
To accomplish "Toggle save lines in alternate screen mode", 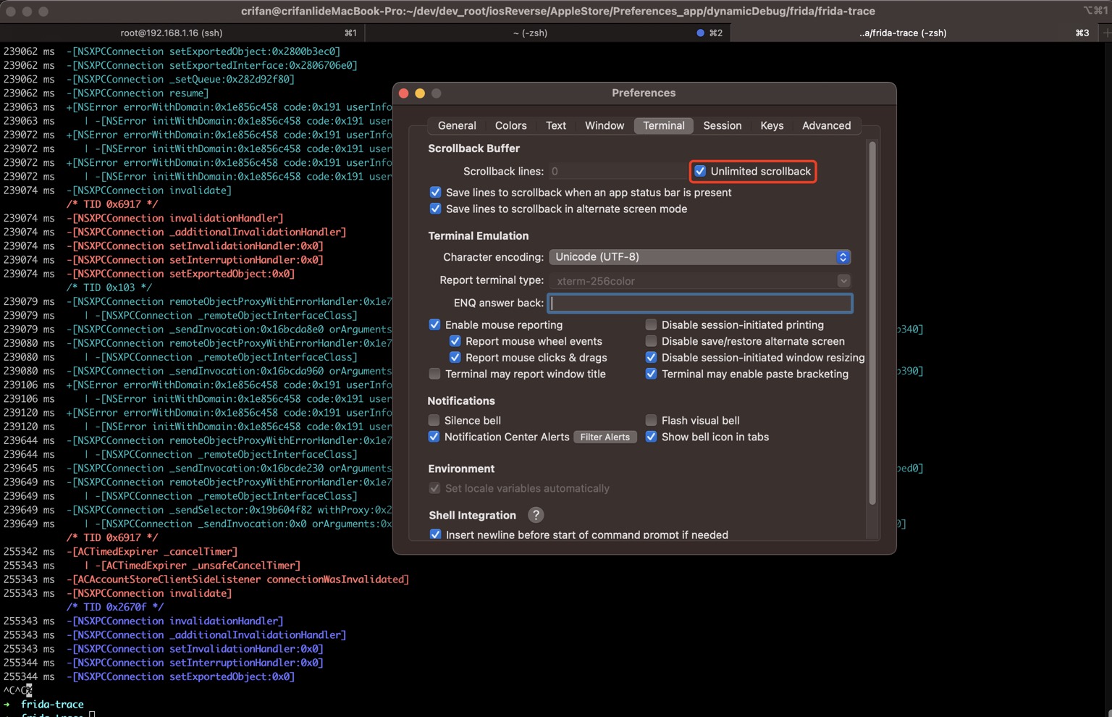I will click(x=435, y=209).
